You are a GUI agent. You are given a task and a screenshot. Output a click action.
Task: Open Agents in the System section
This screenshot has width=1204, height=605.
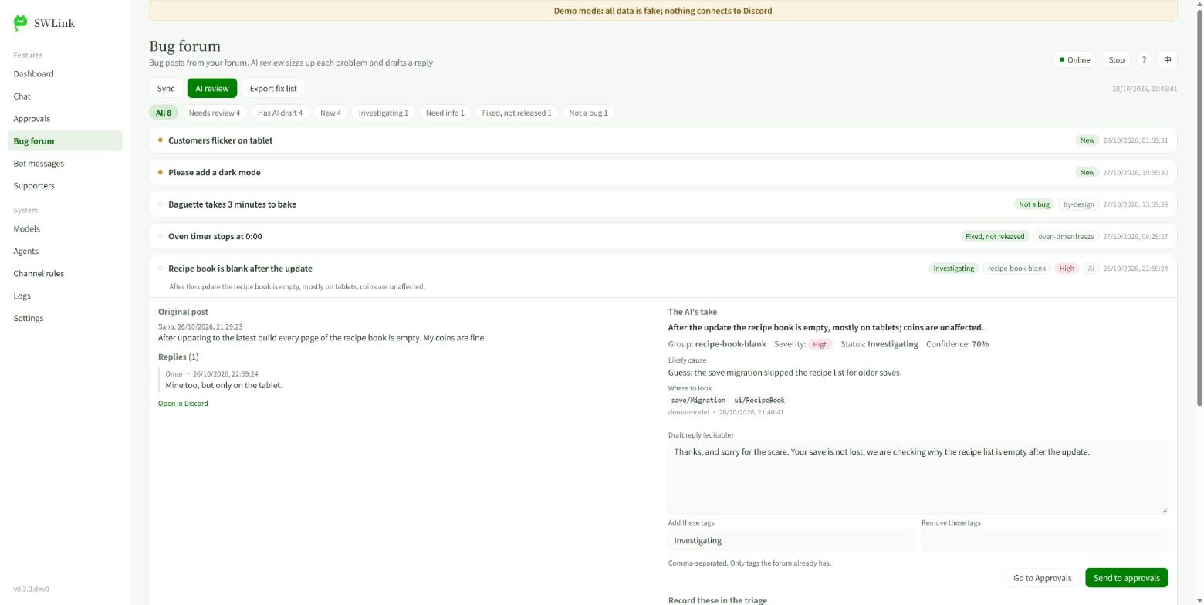[x=65, y=252]
